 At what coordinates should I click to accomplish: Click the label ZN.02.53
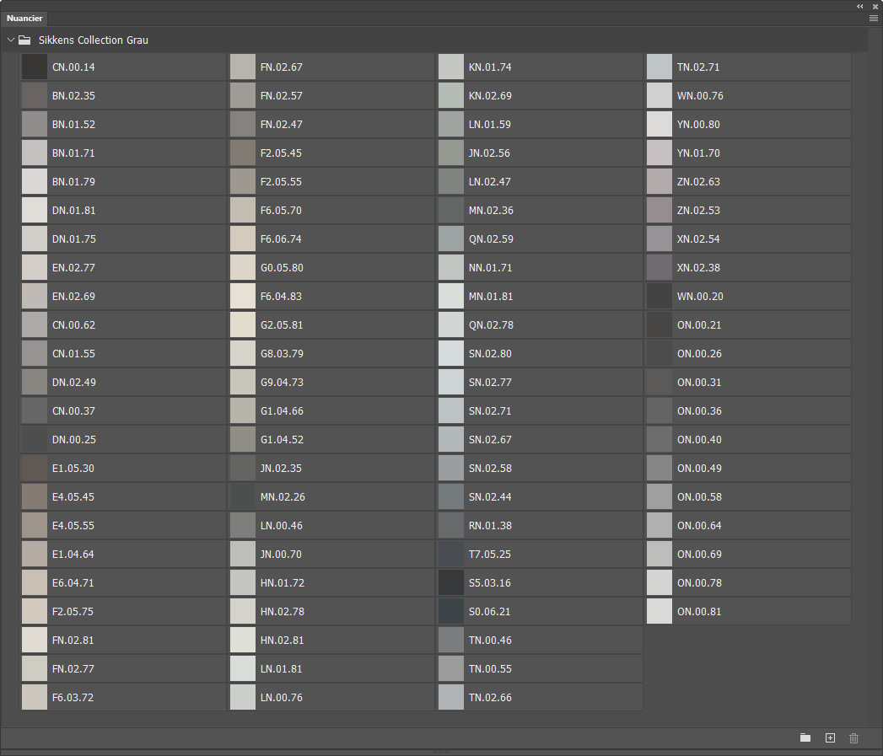click(x=698, y=211)
